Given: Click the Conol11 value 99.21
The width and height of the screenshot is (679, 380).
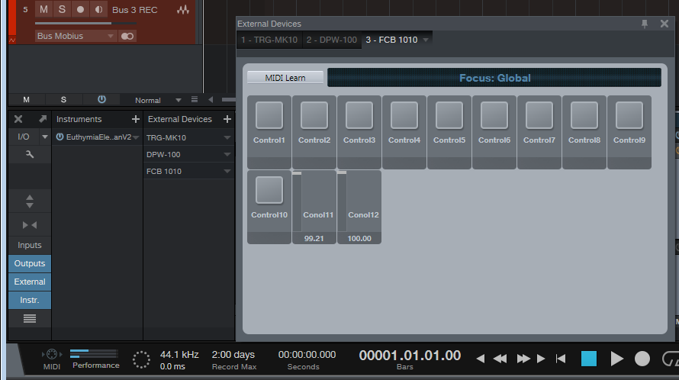Looking at the screenshot, I should (314, 238).
